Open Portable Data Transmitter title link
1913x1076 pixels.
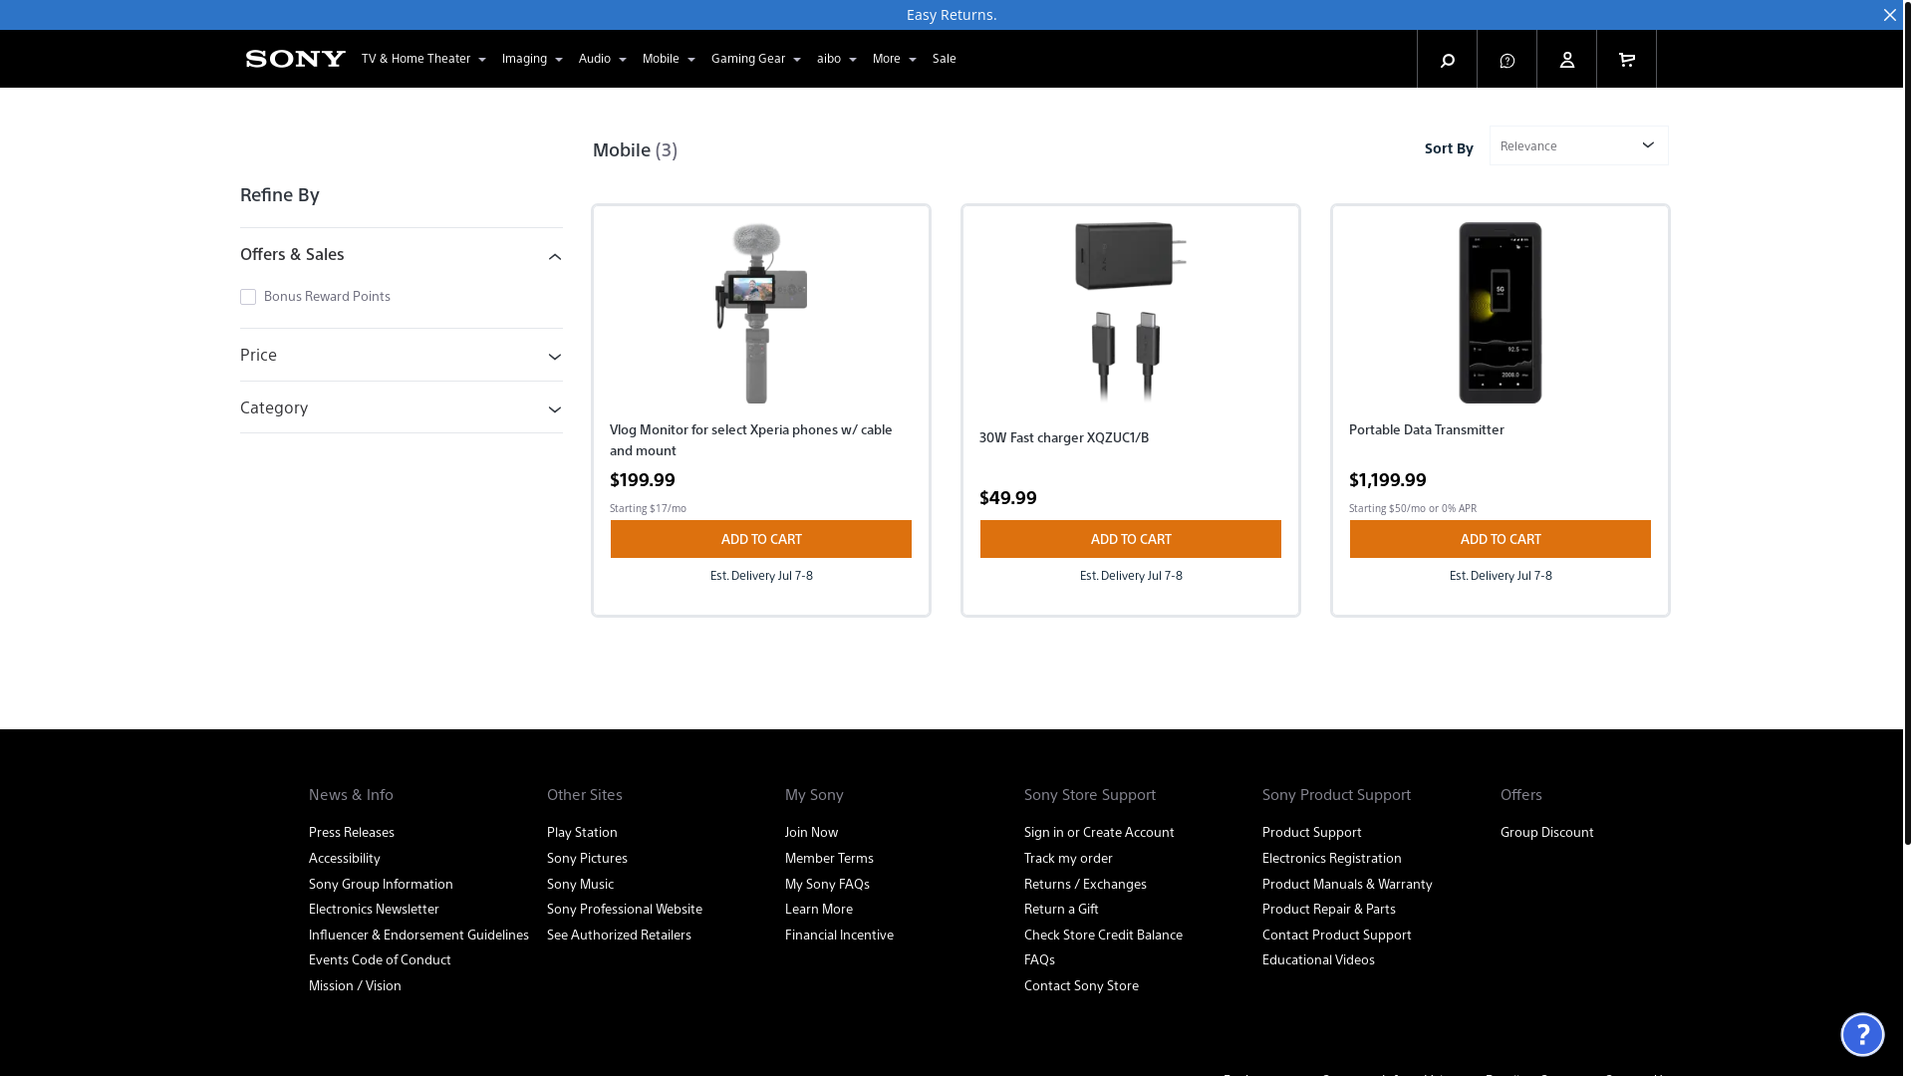1426,430
